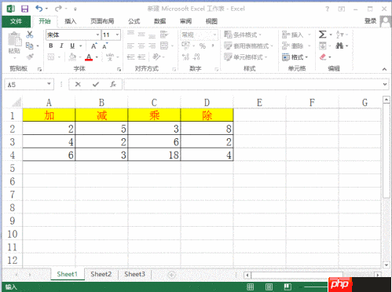Switch to Sheet2 tab
392x292 pixels.
(101, 274)
